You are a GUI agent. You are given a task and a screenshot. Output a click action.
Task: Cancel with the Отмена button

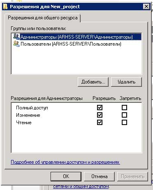pos(99,176)
